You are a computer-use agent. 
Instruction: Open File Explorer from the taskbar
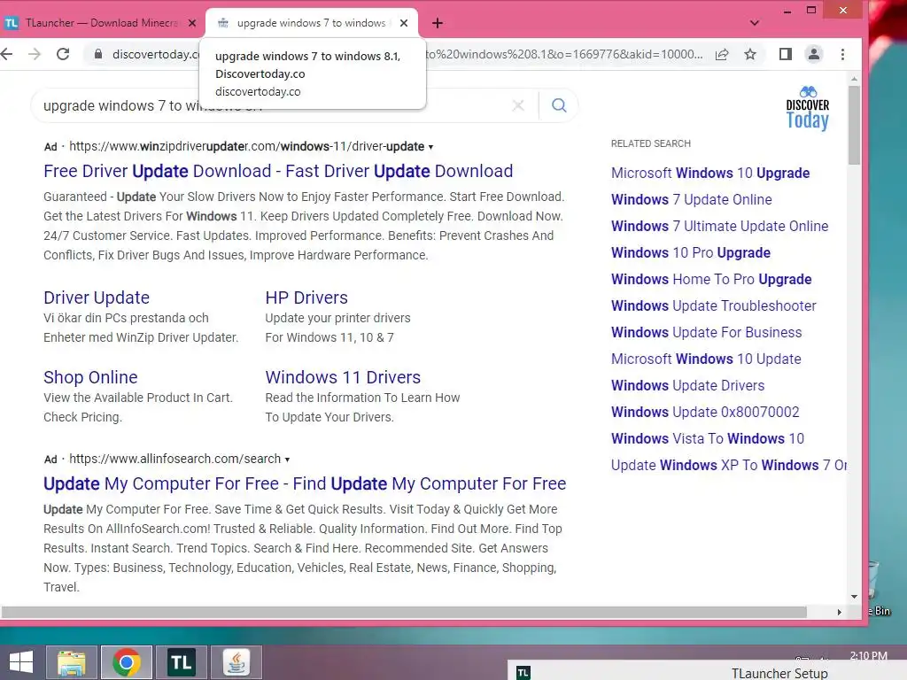[71, 662]
